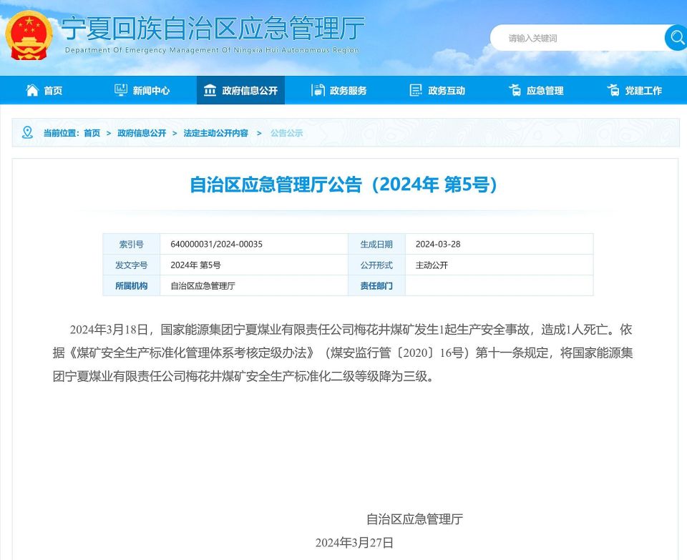Screen dimensions: 687x560
Task: Open the 公告公示 breadcrumb entry
Action: click(286, 133)
